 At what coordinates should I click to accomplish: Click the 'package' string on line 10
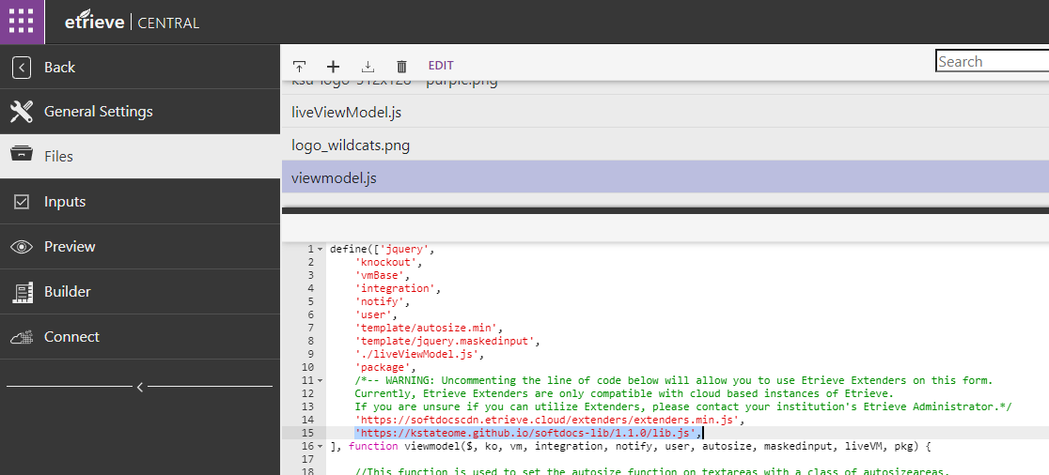[x=382, y=367]
